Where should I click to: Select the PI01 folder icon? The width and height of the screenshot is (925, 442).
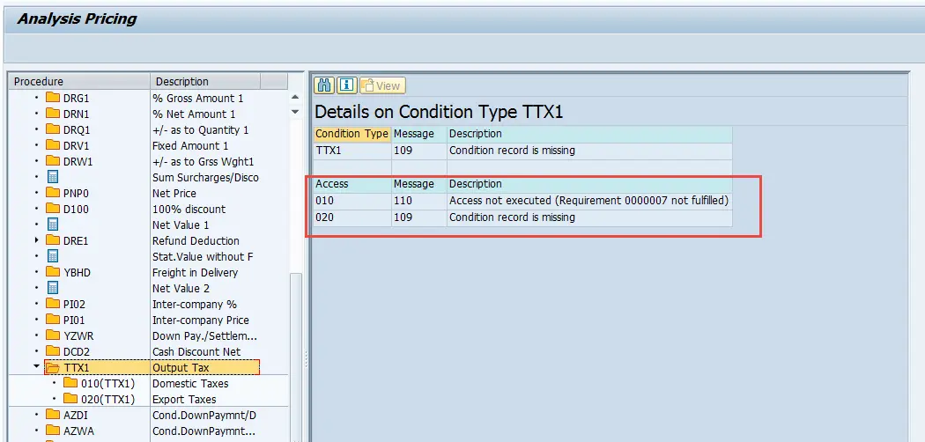pos(53,320)
